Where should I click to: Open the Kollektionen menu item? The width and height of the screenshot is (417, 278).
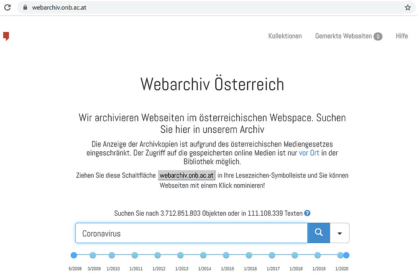(285, 36)
